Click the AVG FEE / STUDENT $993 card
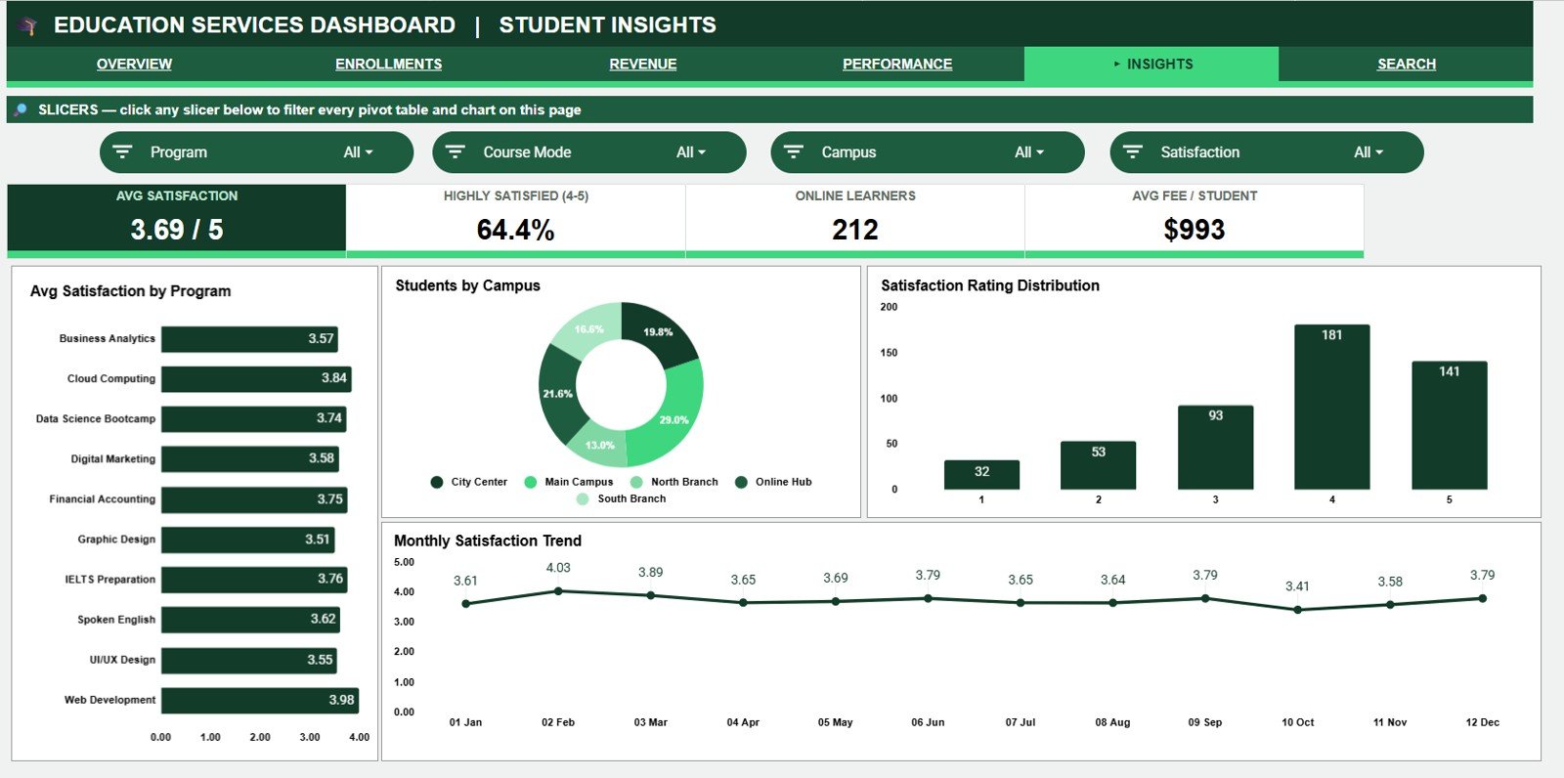The image size is (1564, 778). click(x=1195, y=219)
